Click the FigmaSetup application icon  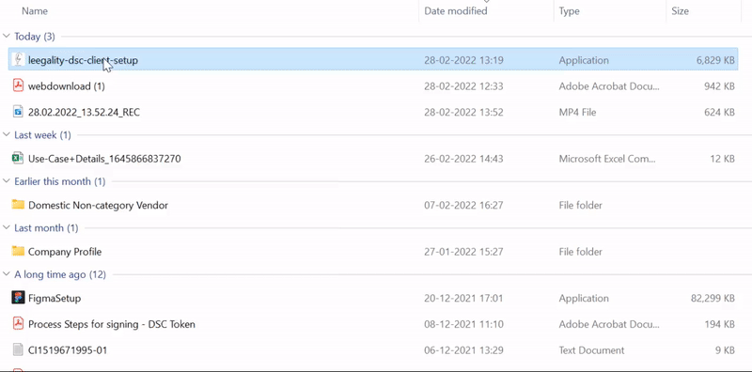18,298
